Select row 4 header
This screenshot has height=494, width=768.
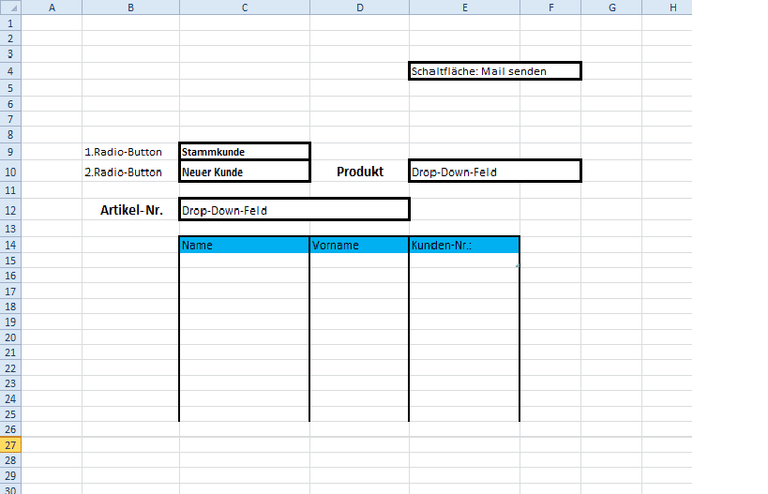[x=10, y=71]
